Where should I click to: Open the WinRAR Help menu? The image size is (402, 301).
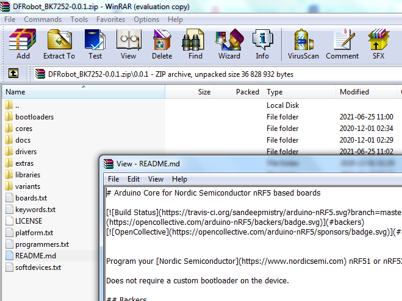175,19
